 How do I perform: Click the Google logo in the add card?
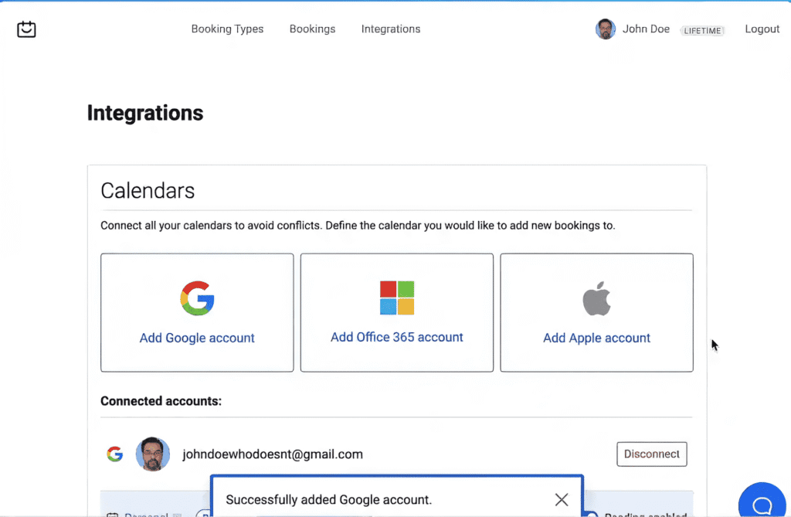coord(197,298)
